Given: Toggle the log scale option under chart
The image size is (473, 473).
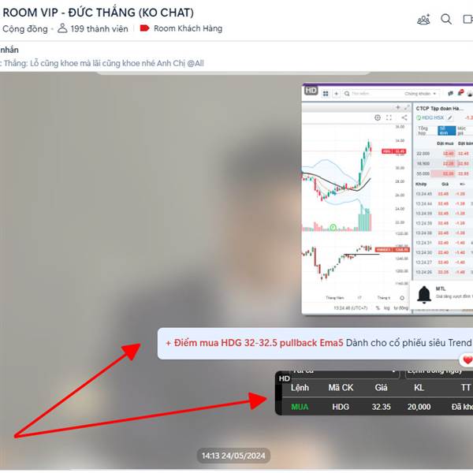Looking at the screenshot, I should tap(387, 308).
